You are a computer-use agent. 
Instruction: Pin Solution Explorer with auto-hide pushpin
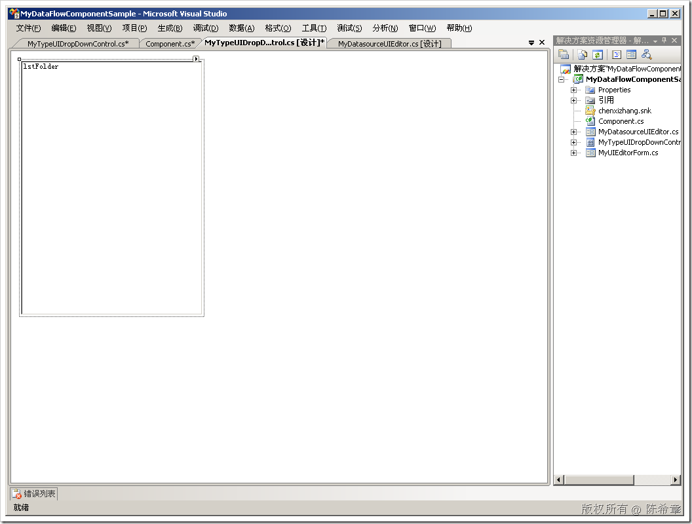click(x=664, y=41)
